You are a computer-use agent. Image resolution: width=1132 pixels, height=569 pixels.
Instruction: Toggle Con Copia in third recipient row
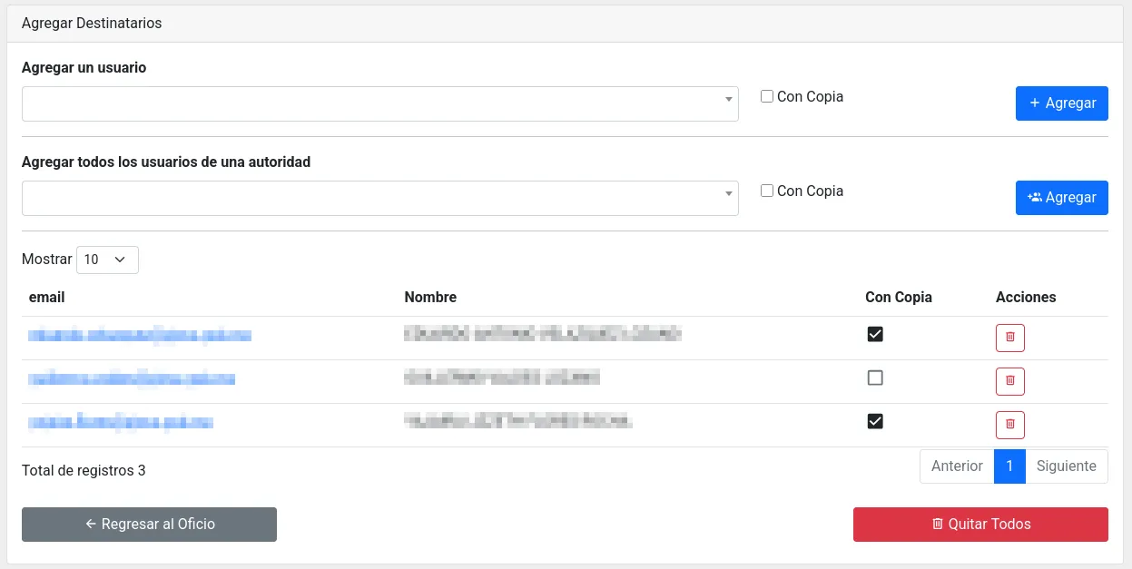coord(875,422)
